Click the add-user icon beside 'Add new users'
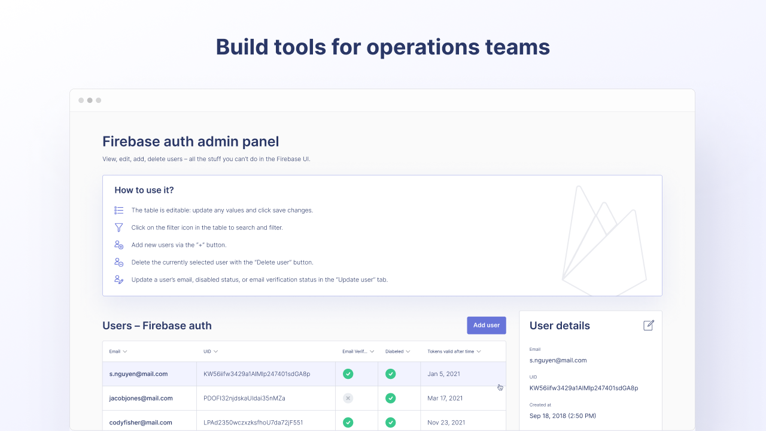 point(119,245)
